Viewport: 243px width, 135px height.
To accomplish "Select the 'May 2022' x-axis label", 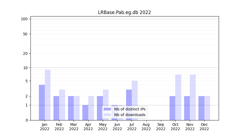I will (103, 127).
